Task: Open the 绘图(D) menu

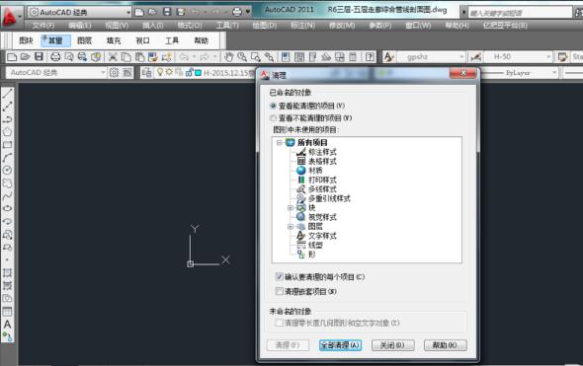Action: tap(265, 26)
